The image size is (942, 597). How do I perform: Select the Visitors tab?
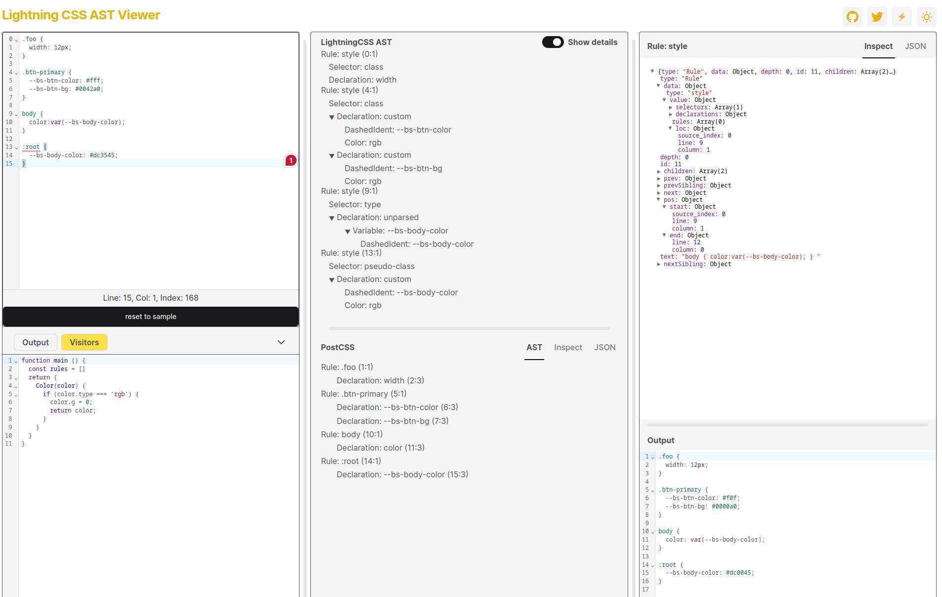(x=85, y=342)
